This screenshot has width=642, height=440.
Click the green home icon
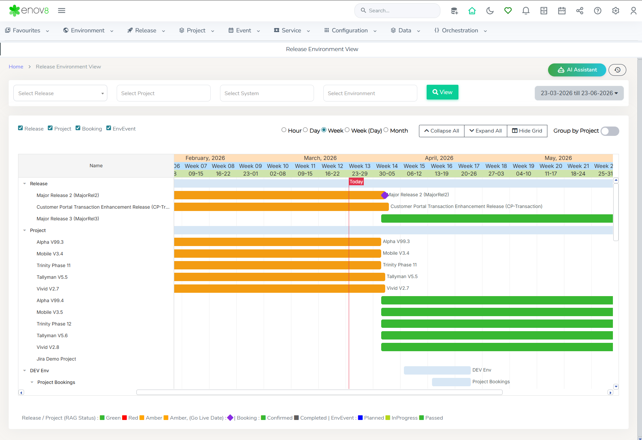tap(472, 11)
